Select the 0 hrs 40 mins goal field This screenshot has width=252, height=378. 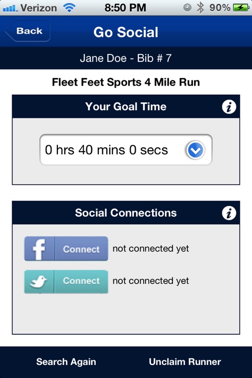tap(126, 150)
